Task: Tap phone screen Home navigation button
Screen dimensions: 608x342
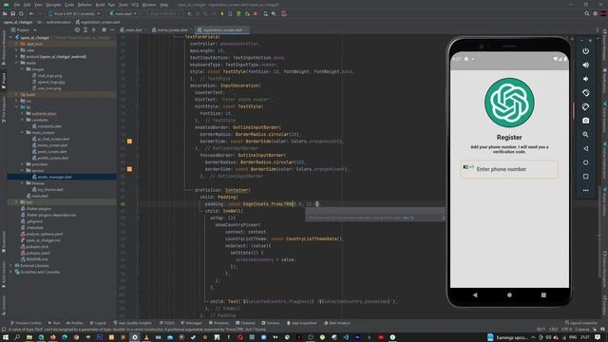Action: (509, 295)
